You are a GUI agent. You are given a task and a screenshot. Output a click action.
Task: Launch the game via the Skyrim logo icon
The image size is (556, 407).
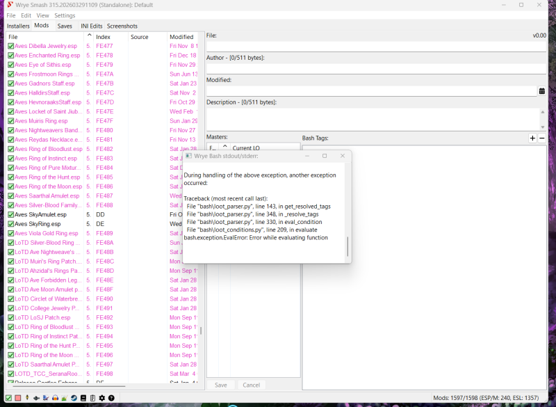[x=27, y=398]
